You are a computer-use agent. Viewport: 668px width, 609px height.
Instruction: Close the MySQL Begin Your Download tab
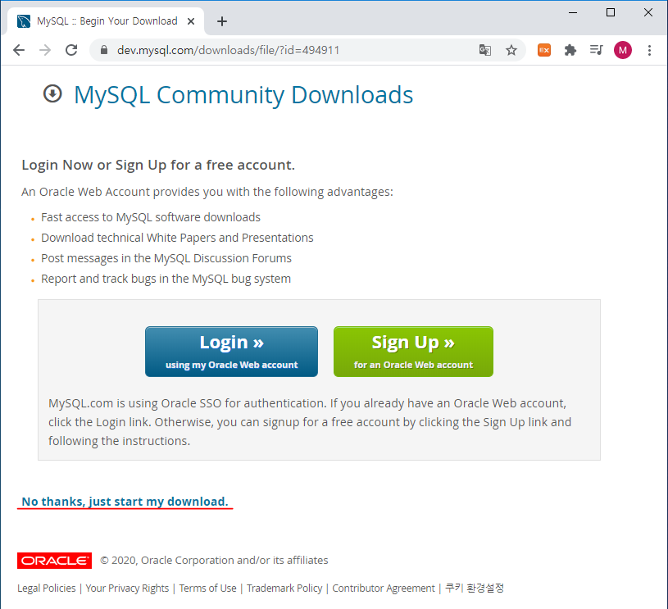[191, 21]
